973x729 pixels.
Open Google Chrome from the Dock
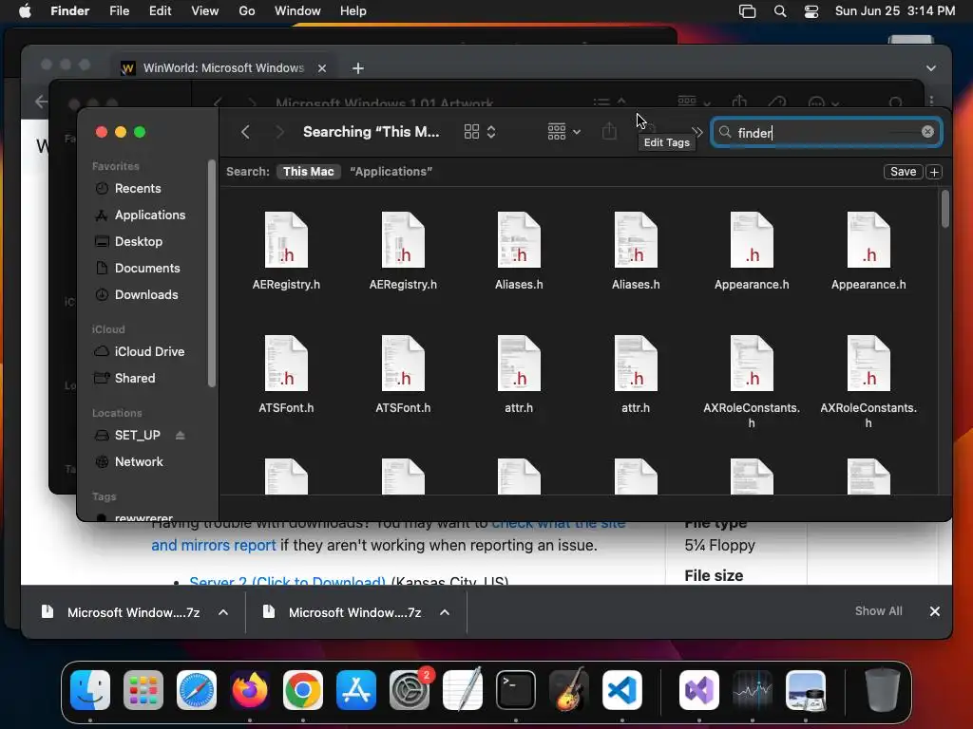(x=303, y=690)
